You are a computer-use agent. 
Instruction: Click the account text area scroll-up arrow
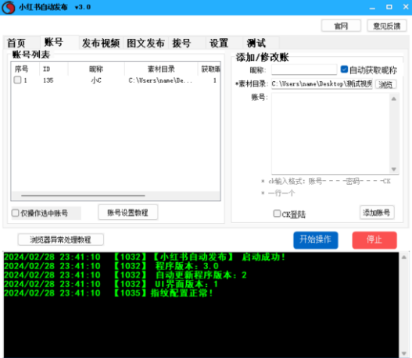393,99
